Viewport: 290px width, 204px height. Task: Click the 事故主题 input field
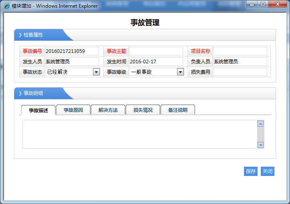[156, 51]
